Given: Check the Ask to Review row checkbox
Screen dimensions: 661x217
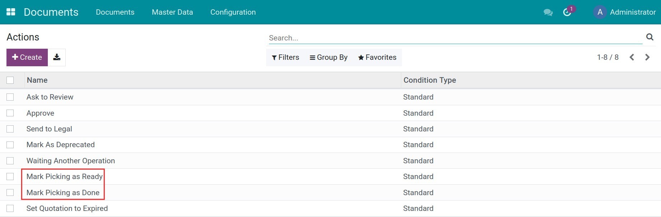Looking at the screenshot, I should point(10,97).
